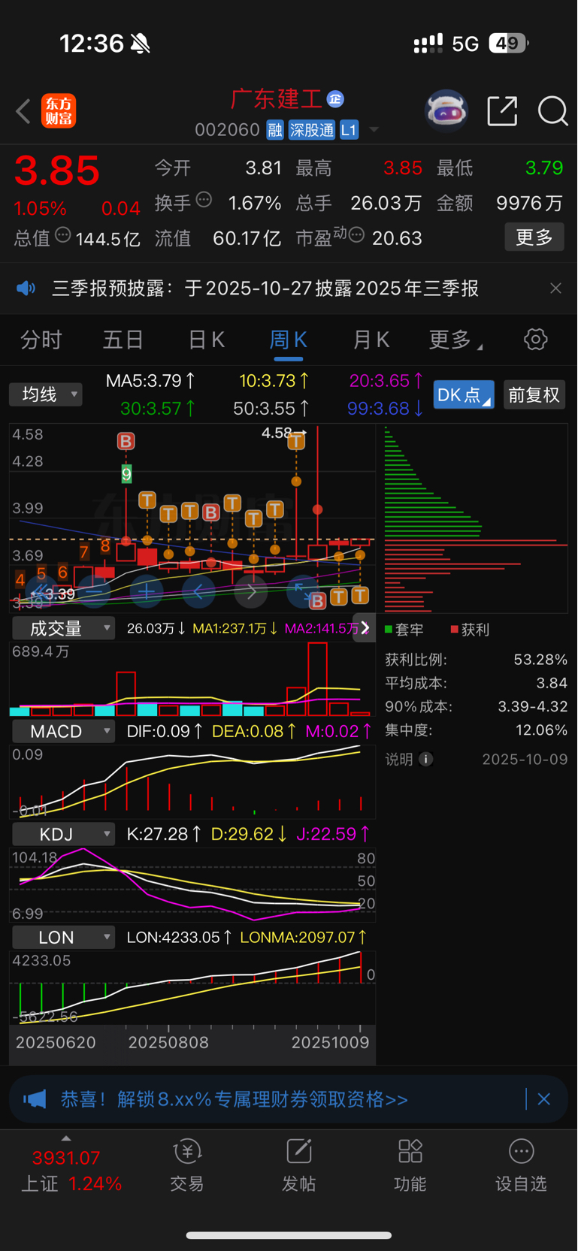
Task: Tap the 90%成本 3.39-4.32 value
Action: click(533, 706)
